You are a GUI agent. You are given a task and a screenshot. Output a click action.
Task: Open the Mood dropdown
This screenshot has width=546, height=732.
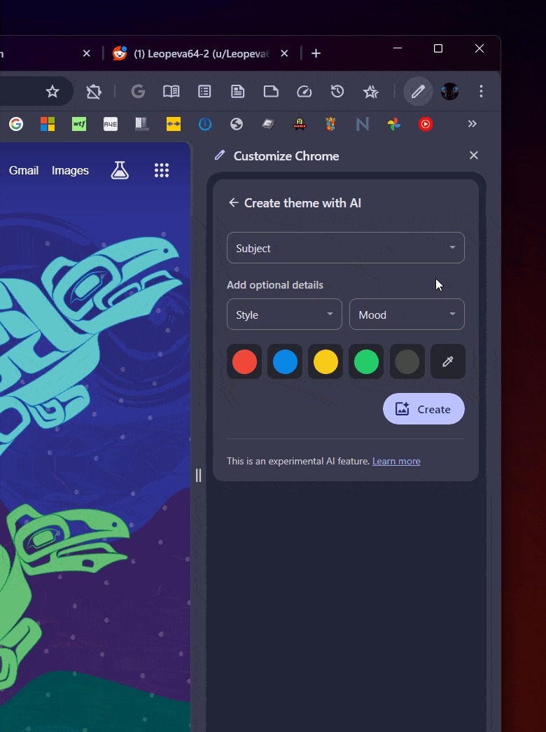click(x=407, y=315)
